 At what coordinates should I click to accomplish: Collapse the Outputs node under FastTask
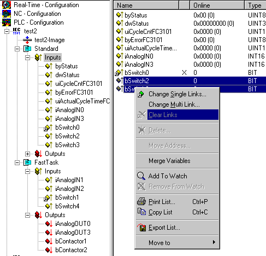click(x=27, y=216)
